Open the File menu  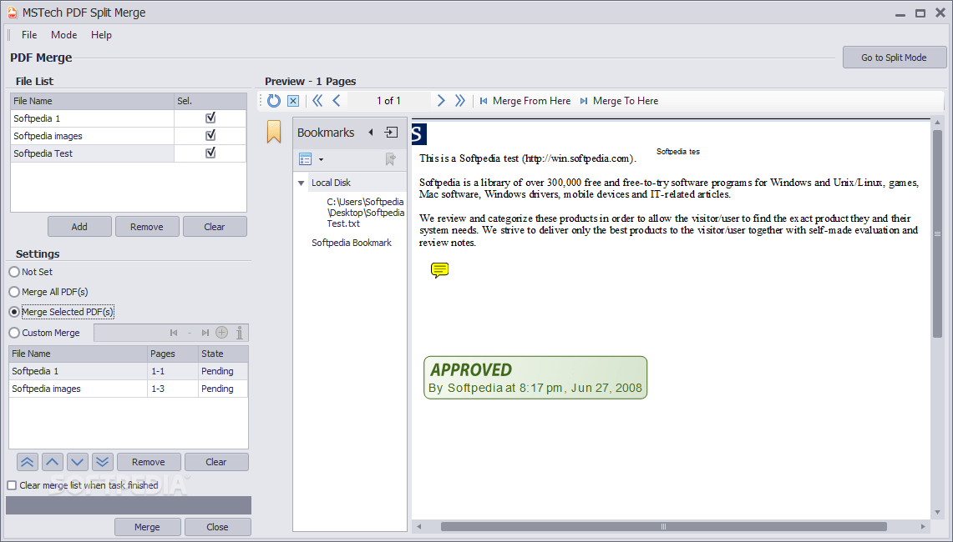(29, 34)
